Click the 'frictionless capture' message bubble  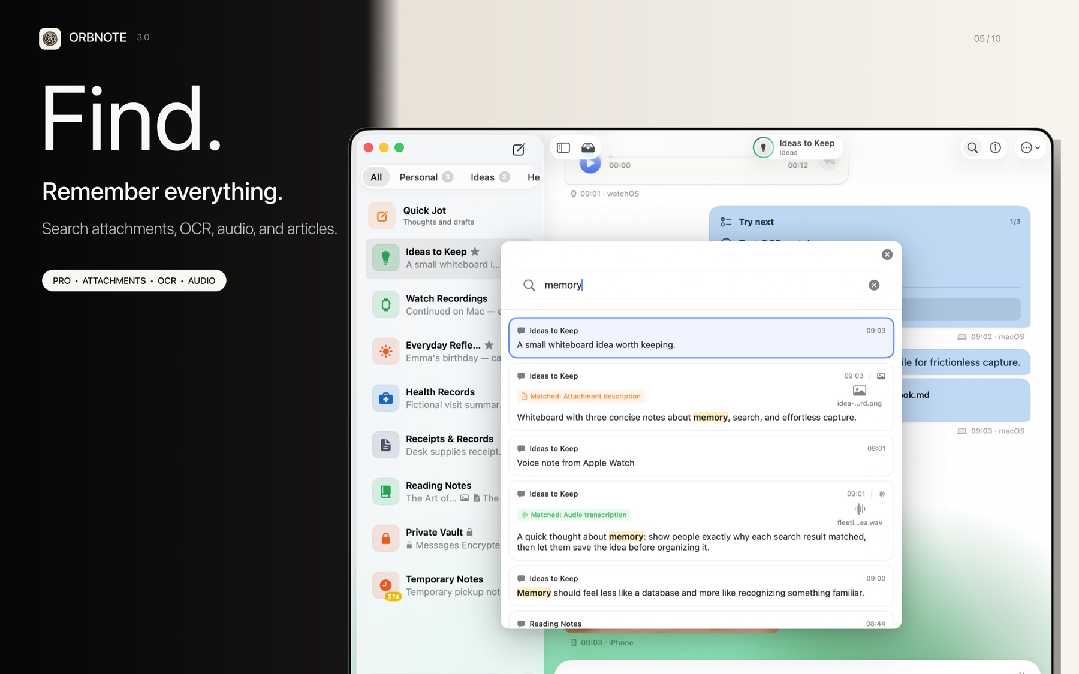tap(965, 362)
